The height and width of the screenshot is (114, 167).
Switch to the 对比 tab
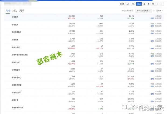coord(15,10)
